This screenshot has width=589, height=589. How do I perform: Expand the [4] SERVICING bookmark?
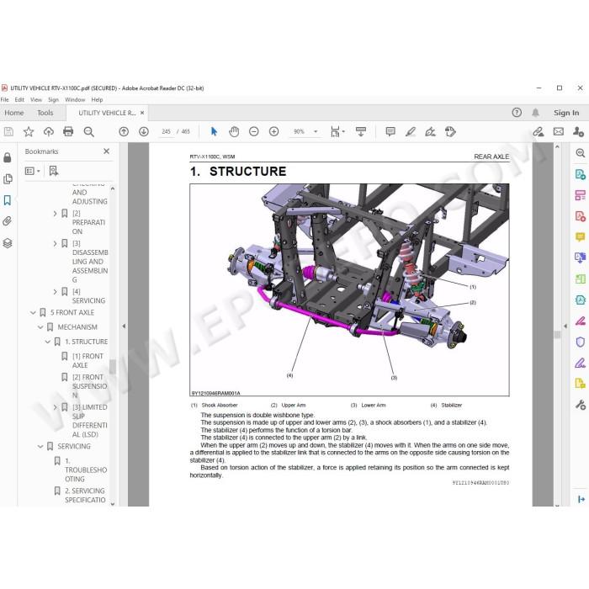coord(55,291)
